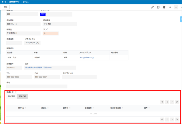
Task: Go to next page in top pager
Action: pyautogui.click(x=172, y=102)
